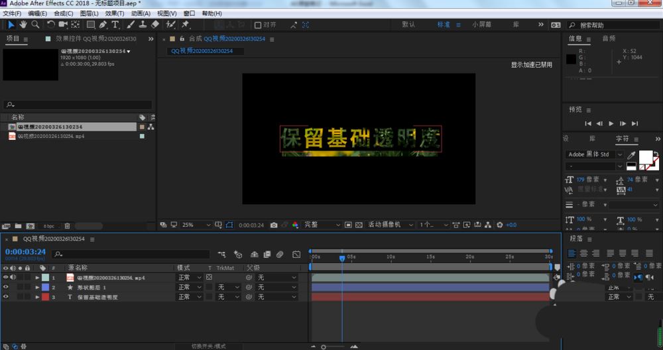Choose the 小屏幕 workspace
The height and width of the screenshot is (350, 663).
481,25
